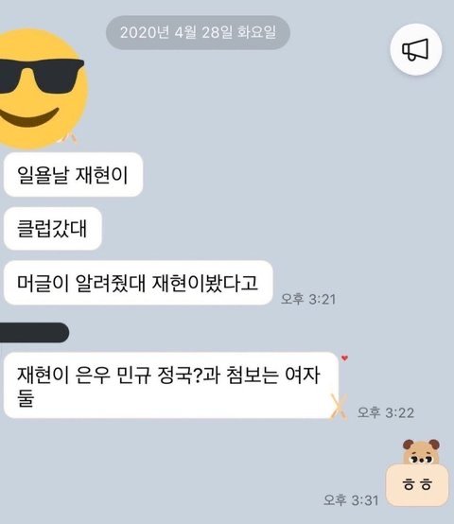454x524 pixels.
Task: Tap the redacted sender name bar
Action: [x=34, y=333]
